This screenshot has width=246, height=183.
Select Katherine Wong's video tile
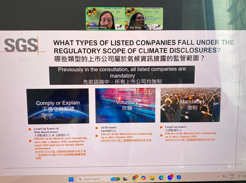pyautogui.click(x=105, y=19)
